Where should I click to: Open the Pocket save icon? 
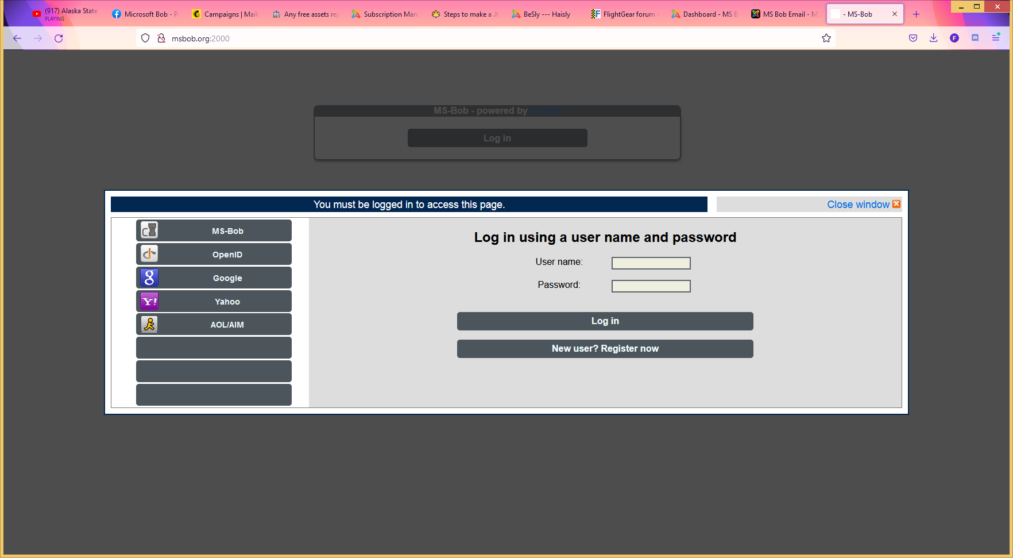point(913,39)
